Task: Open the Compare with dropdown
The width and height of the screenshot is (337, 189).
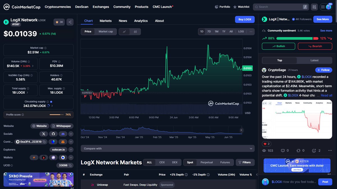Action: pyautogui.click(x=168, y=148)
